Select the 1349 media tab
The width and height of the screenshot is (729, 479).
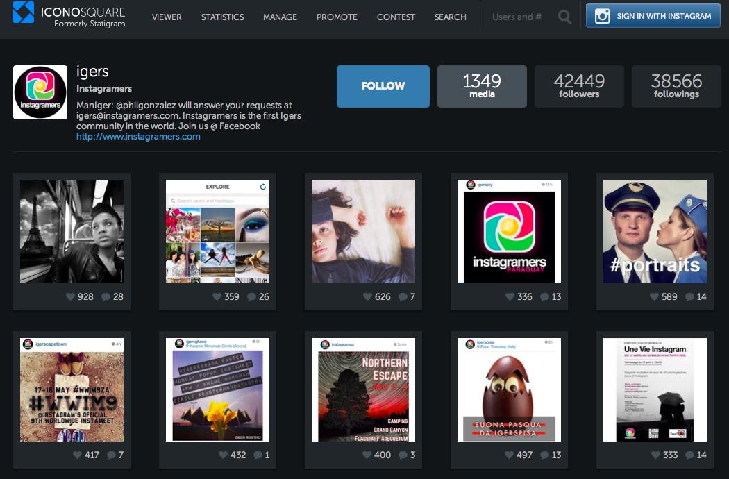point(482,86)
